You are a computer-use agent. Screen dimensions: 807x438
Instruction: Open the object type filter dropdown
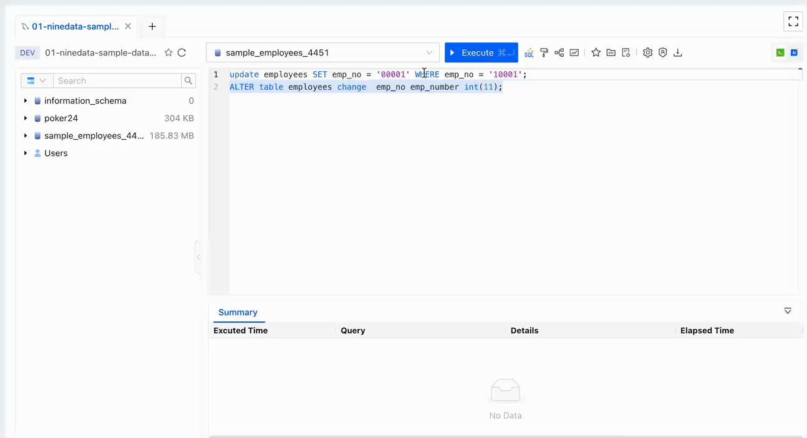pos(37,80)
